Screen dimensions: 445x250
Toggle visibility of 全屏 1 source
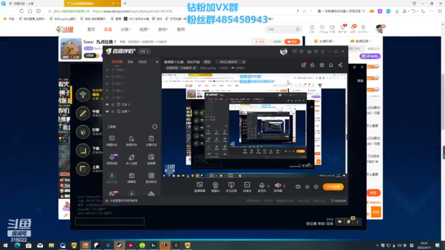click(x=107, y=112)
